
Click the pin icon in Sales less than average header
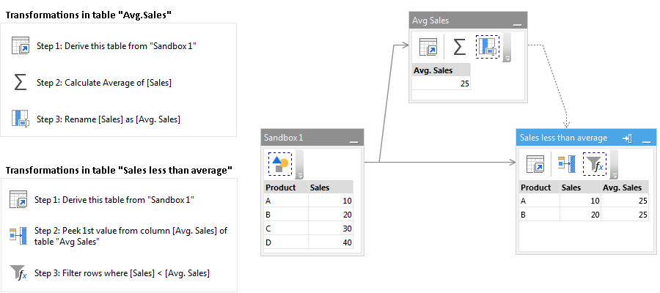[627, 138]
